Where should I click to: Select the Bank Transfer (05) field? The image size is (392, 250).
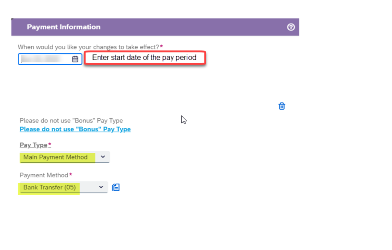[x=49, y=187]
